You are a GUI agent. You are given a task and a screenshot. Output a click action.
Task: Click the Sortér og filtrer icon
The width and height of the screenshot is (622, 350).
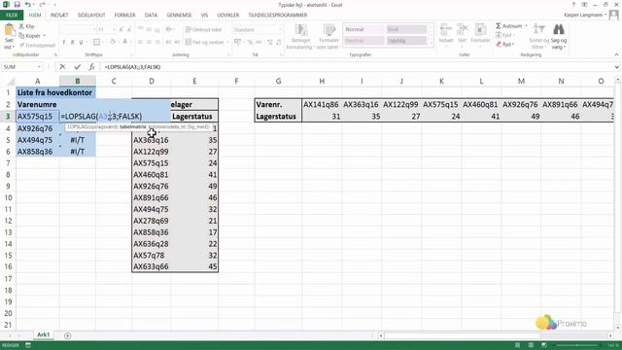pos(538,30)
